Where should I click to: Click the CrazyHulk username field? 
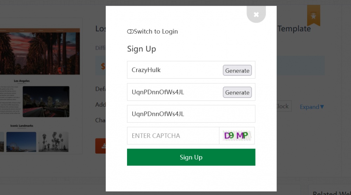click(174, 70)
